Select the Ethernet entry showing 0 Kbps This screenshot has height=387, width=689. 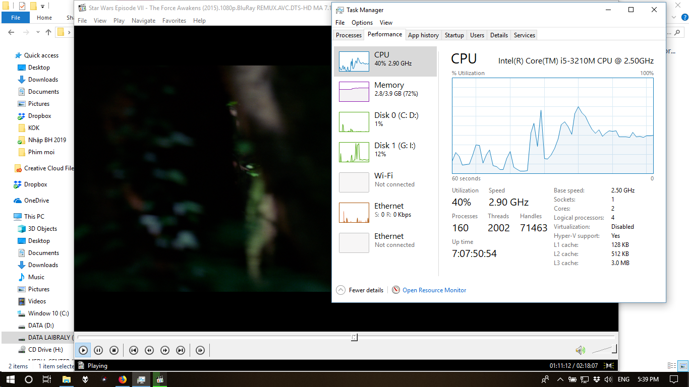[x=385, y=213]
